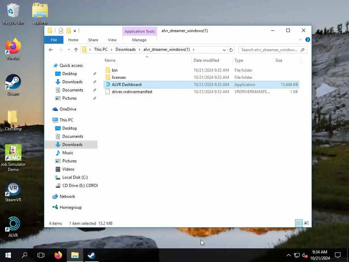Launch Steam from the desktop shortcut
The height and width of the screenshot is (262, 349).
point(13,85)
